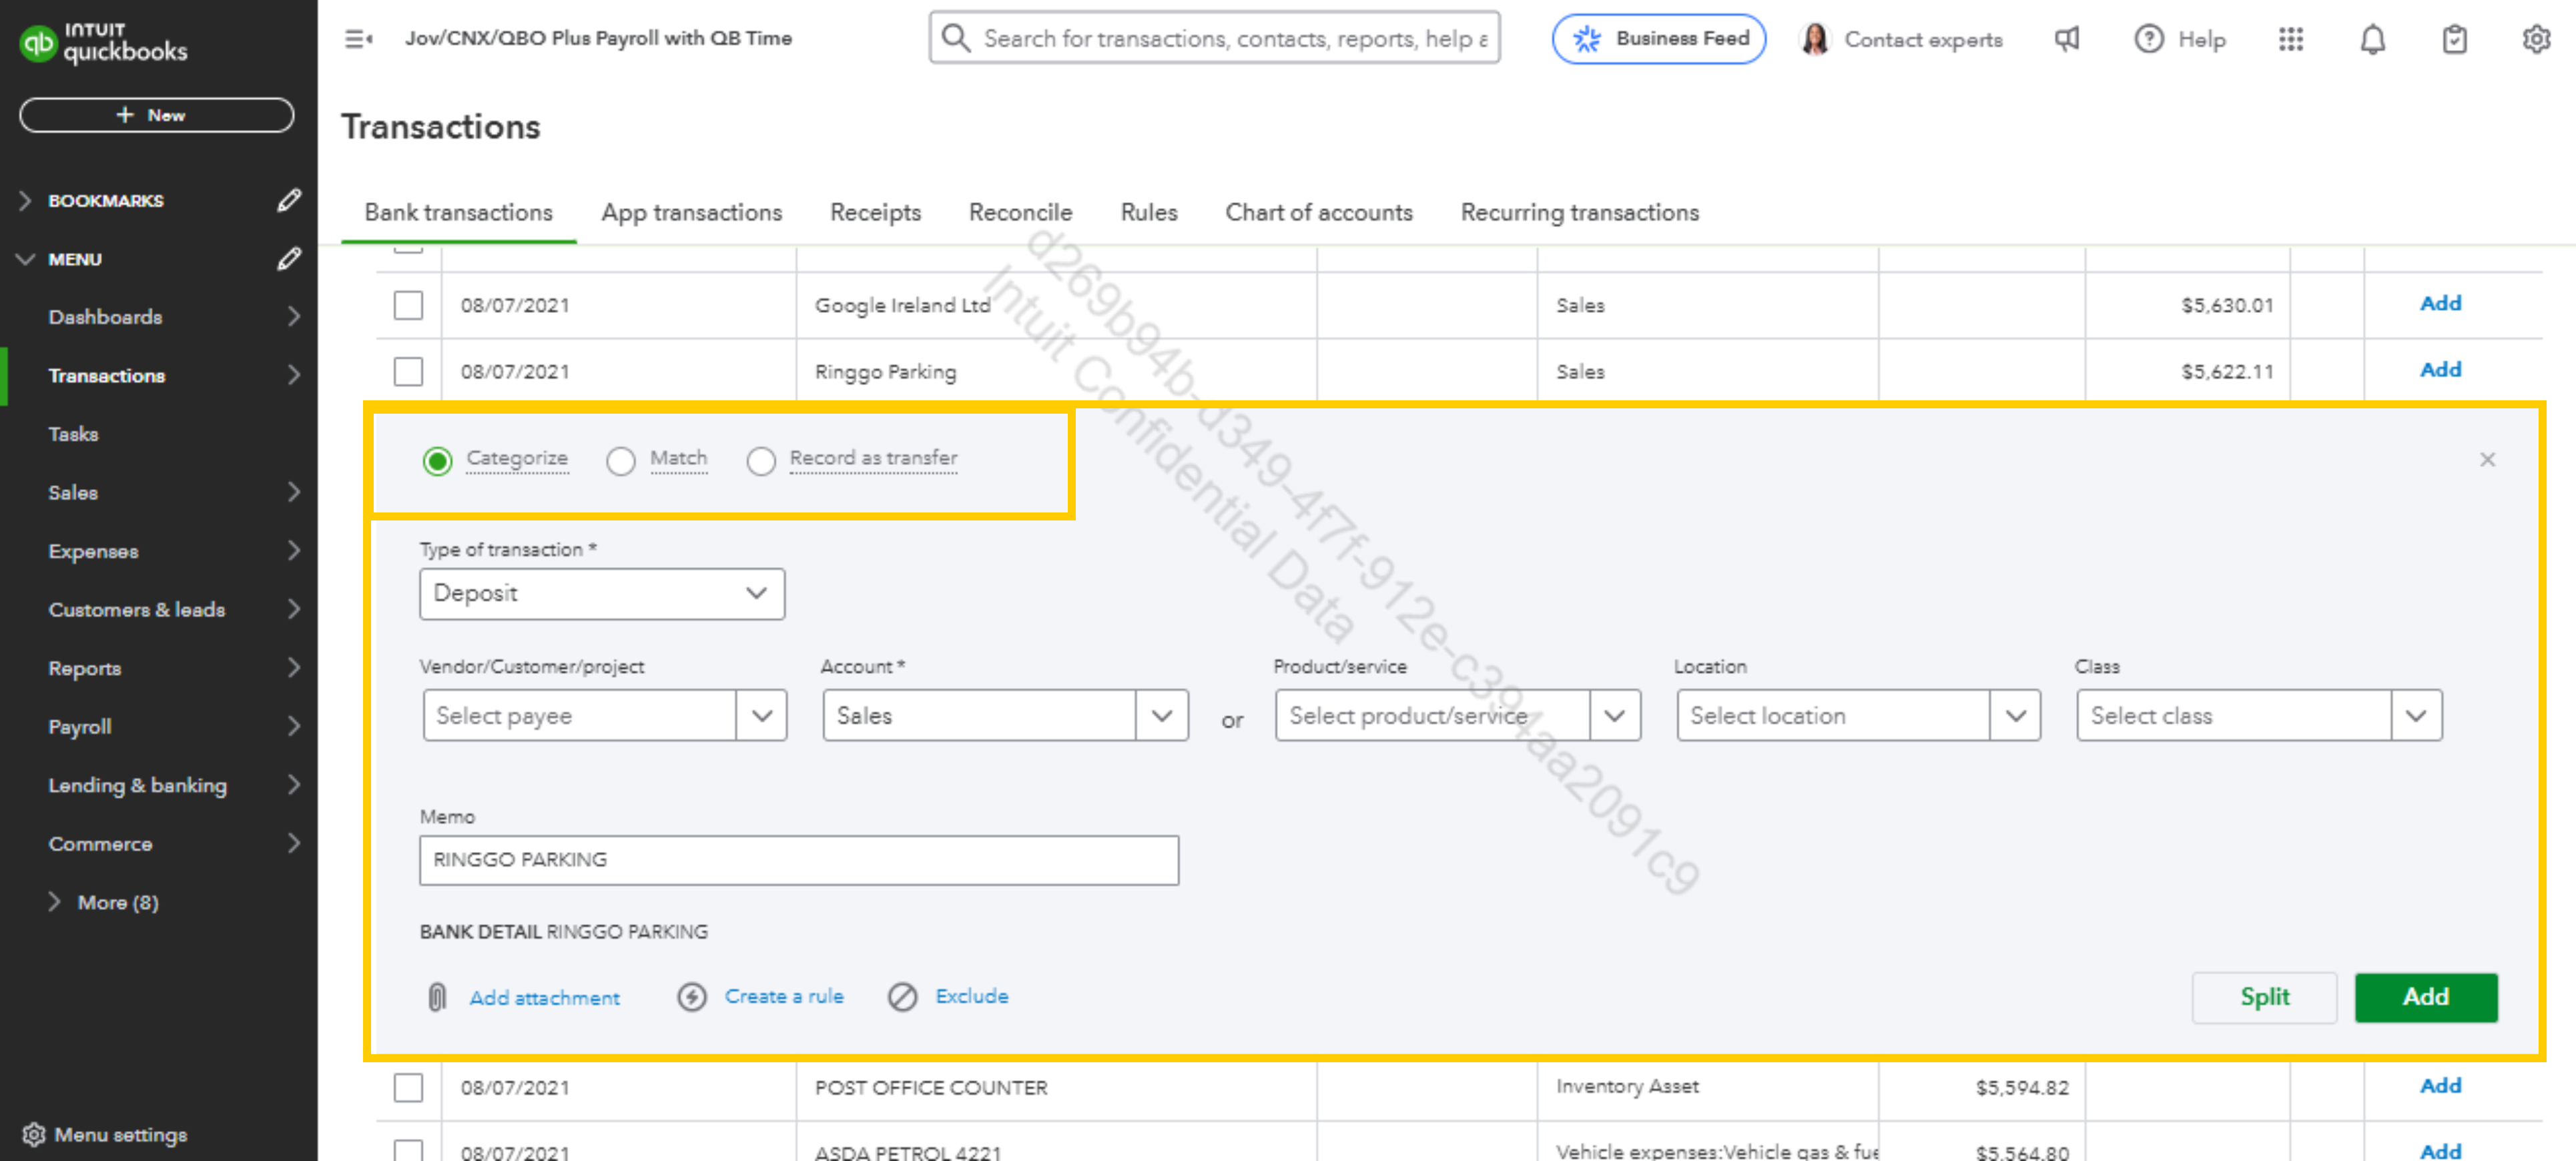
Task: Select the Categorize radio button
Action: 437,460
